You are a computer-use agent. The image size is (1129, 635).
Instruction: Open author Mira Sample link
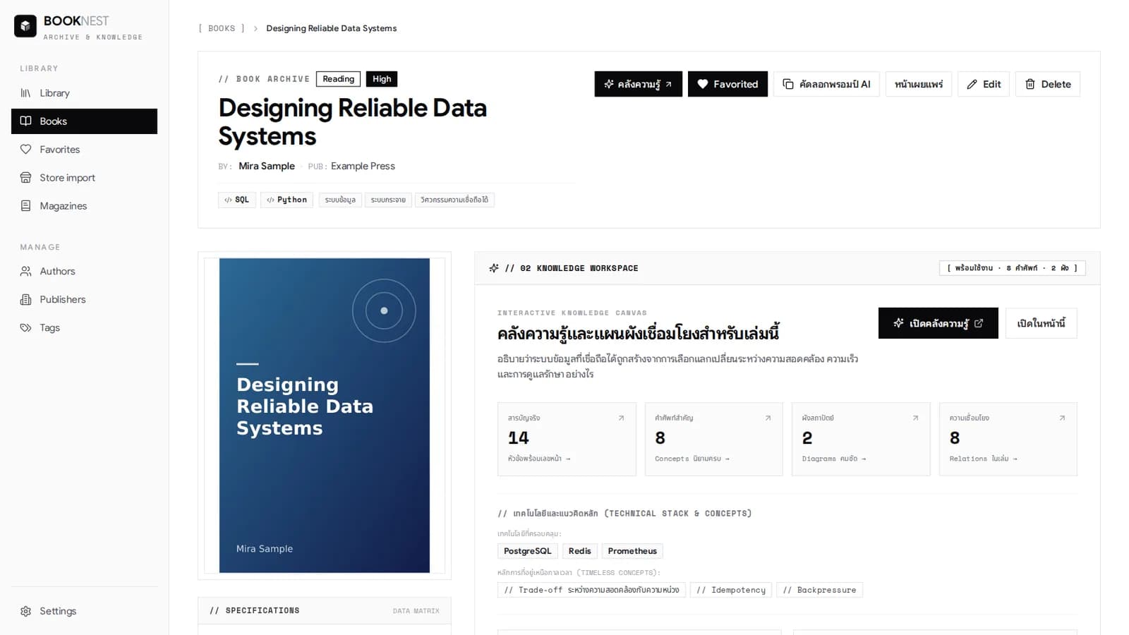click(x=267, y=166)
